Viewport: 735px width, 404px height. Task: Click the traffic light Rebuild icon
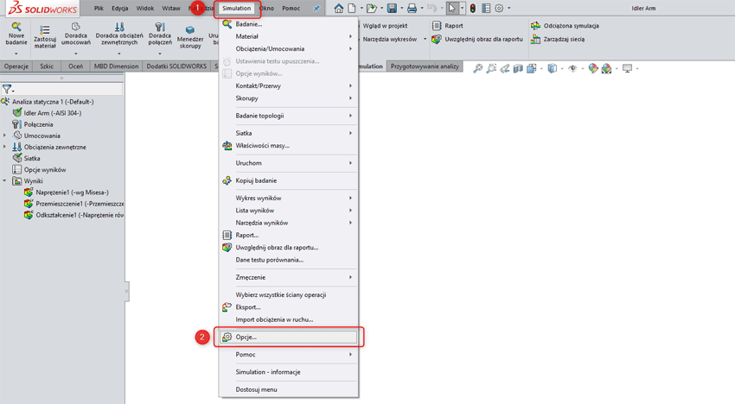click(x=473, y=8)
